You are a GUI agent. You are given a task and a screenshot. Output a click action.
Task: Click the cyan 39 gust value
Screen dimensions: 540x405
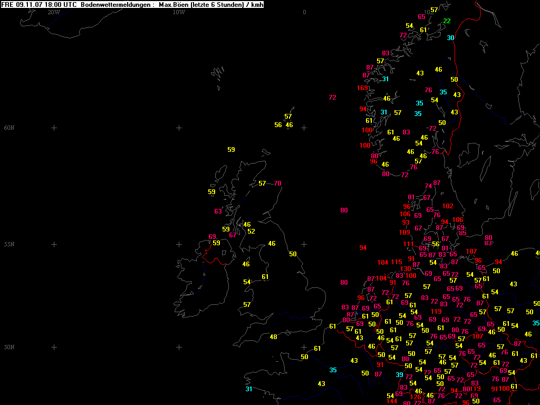pyautogui.click(x=399, y=375)
